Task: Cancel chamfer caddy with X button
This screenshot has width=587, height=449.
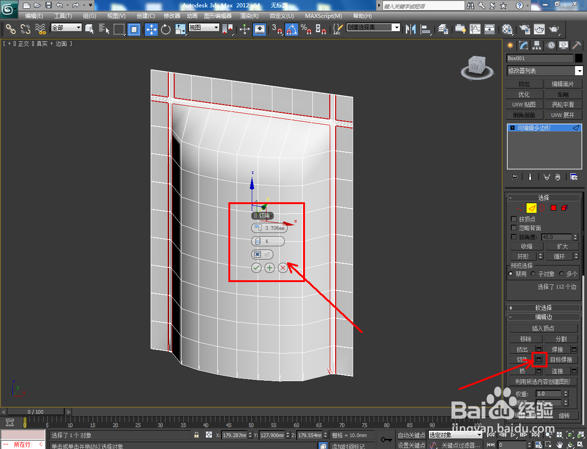Action: point(283,268)
